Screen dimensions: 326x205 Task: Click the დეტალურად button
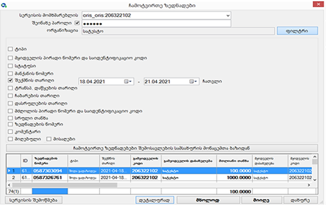coord(155,200)
